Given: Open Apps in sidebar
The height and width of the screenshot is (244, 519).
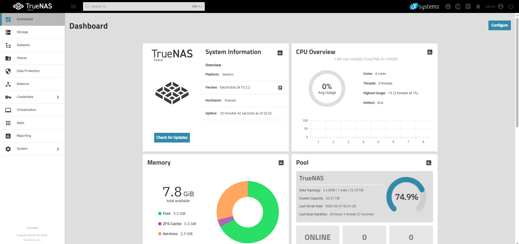Looking at the screenshot, I should [x=32, y=123].
